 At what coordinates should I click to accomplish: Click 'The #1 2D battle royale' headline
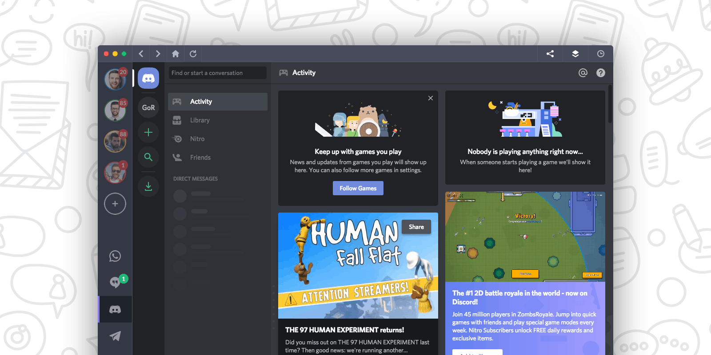tap(520, 297)
